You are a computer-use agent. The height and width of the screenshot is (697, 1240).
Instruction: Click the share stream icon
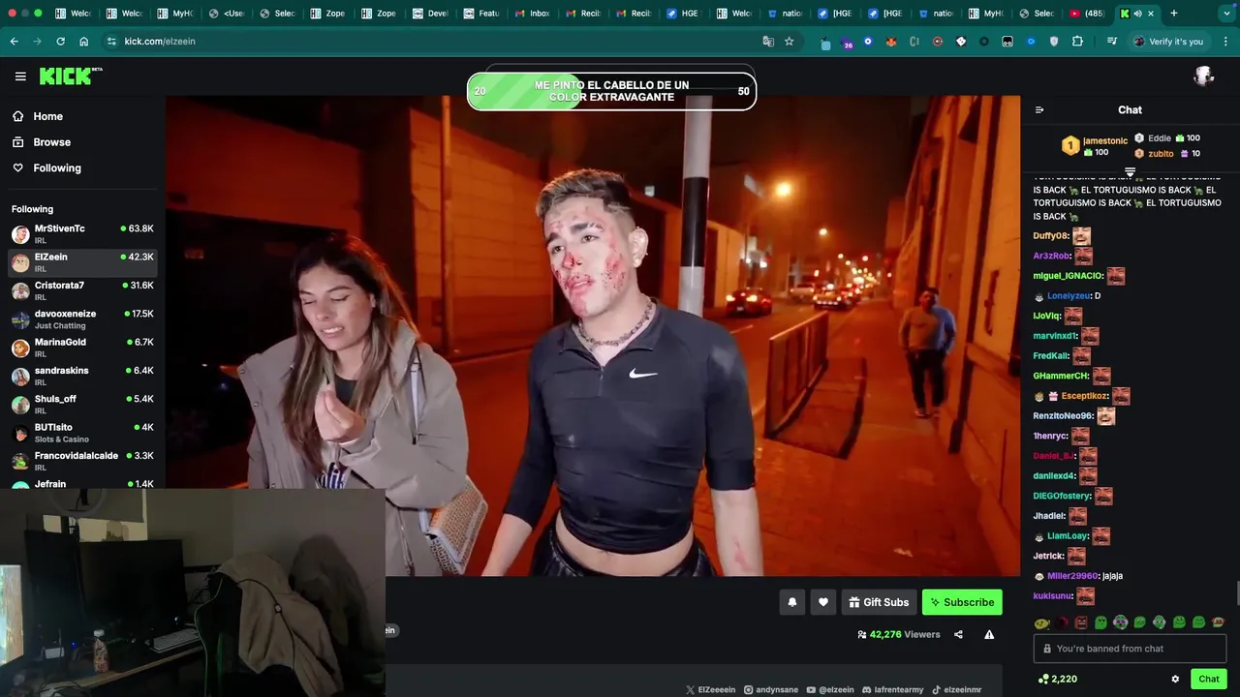click(958, 635)
